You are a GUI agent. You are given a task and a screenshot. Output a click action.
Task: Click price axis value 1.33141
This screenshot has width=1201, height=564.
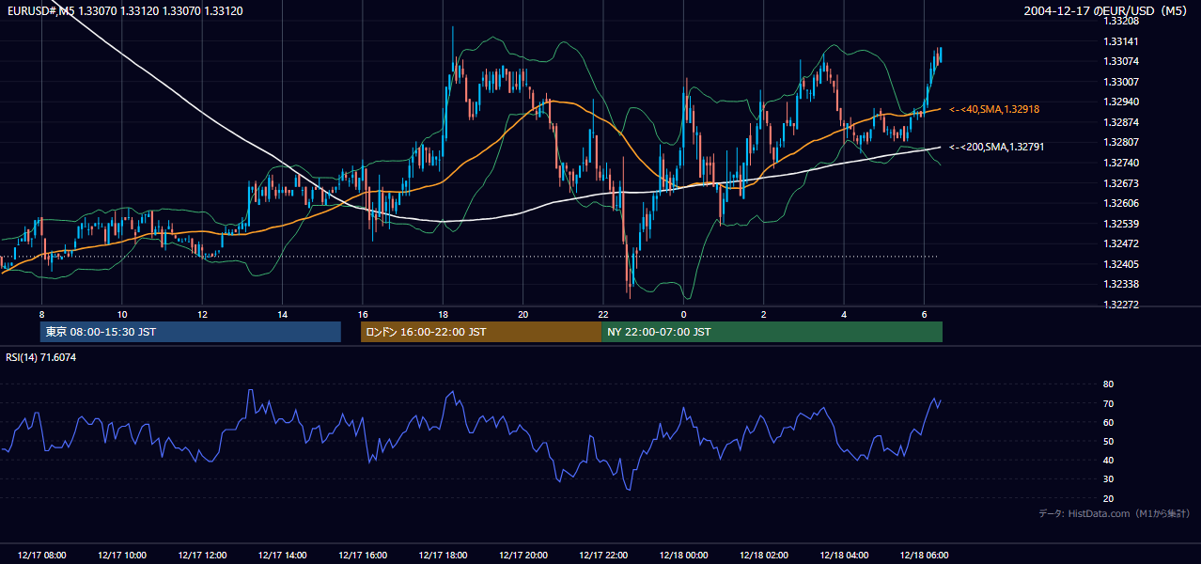point(1120,41)
